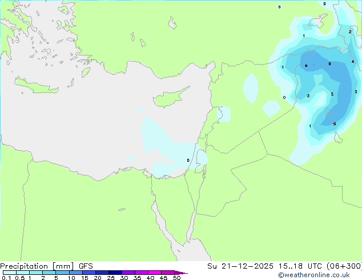Viewport: 362px width, 280px height.
Task: Click the '20' legend scale label
Action: tap(98, 278)
